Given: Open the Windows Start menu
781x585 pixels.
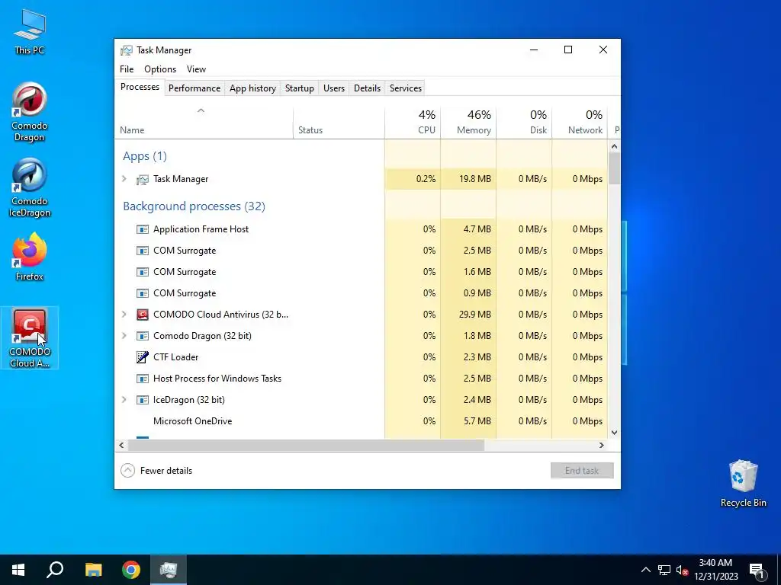Looking at the screenshot, I should pyautogui.click(x=18, y=570).
